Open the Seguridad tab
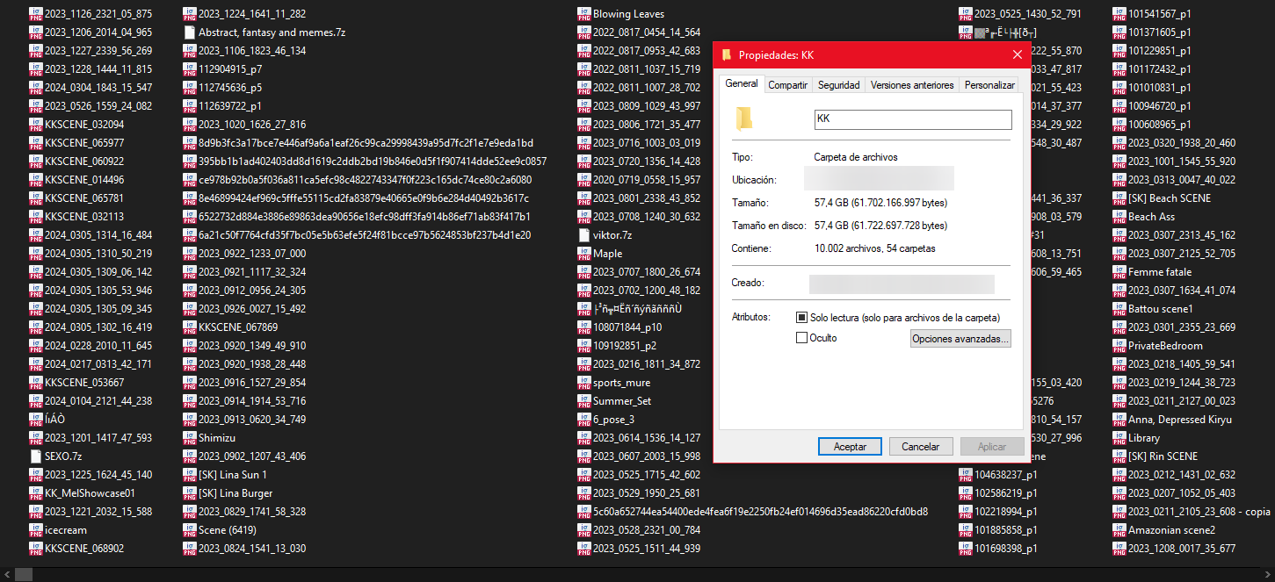The width and height of the screenshot is (1275, 582). tap(838, 85)
